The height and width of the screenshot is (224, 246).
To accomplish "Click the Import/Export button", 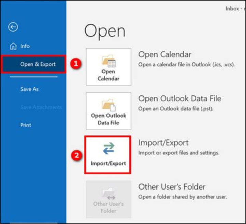I will 108,155.
